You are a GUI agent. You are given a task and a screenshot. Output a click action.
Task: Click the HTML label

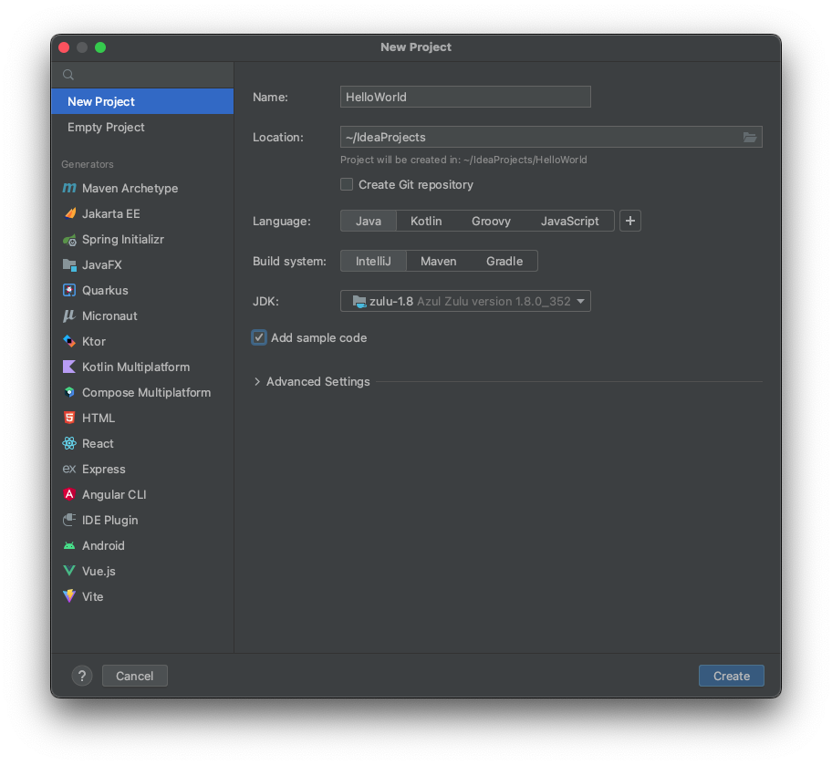(99, 418)
